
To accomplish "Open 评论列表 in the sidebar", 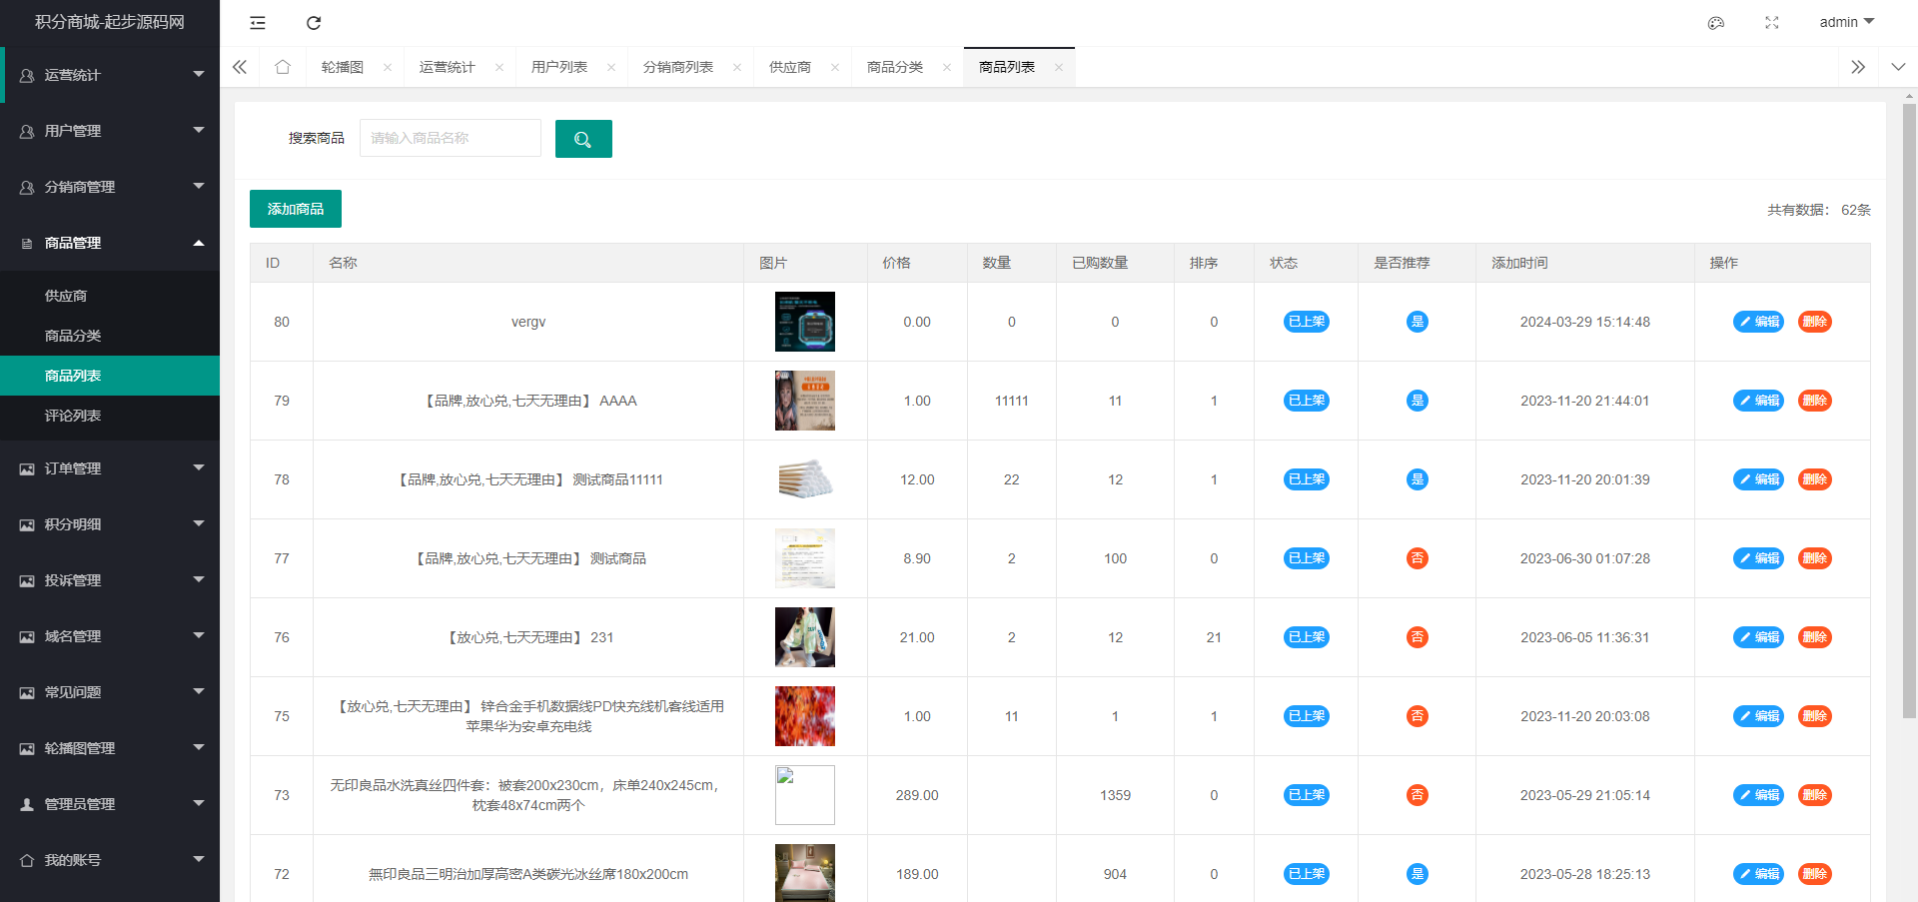I will tap(73, 416).
